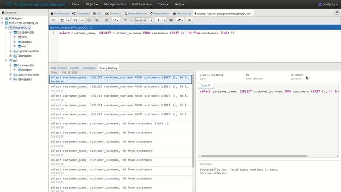This screenshot has width=341, height=192.
Task: Open the Dashboards menu
Action: point(142,4)
